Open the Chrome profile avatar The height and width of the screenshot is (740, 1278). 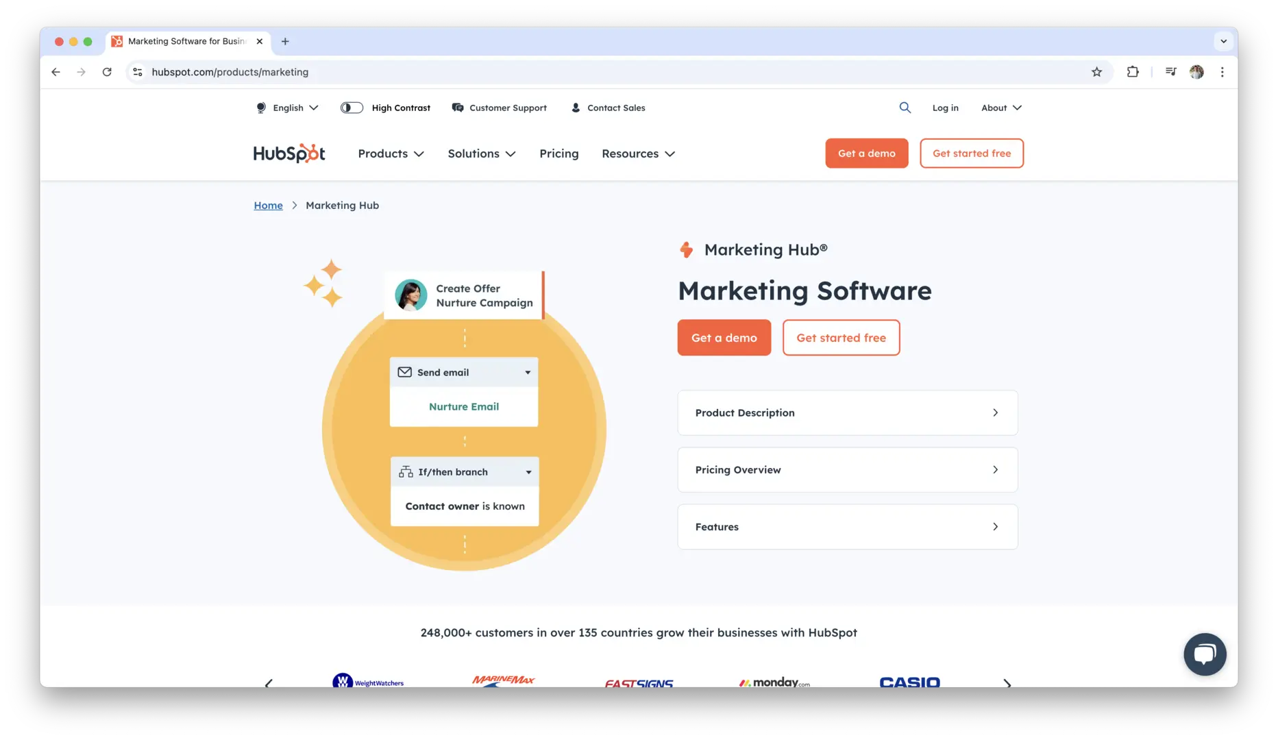(x=1196, y=72)
